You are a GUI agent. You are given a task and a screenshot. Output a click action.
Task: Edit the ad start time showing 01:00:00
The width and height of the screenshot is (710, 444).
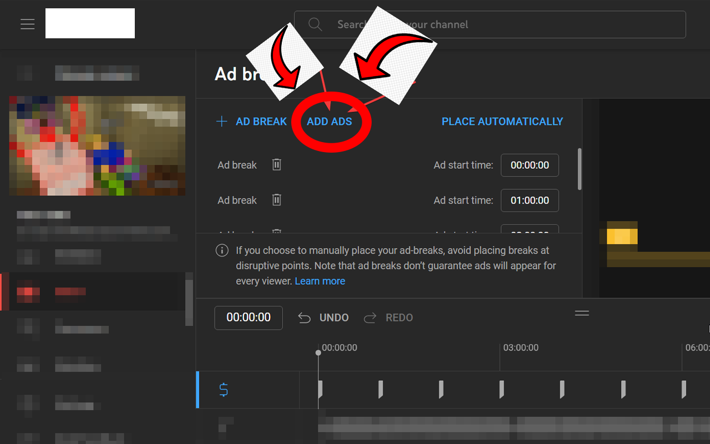click(530, 200)
